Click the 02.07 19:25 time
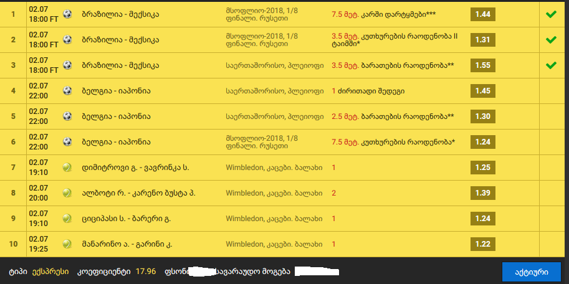The image size is (569, 284). [39, 244]
